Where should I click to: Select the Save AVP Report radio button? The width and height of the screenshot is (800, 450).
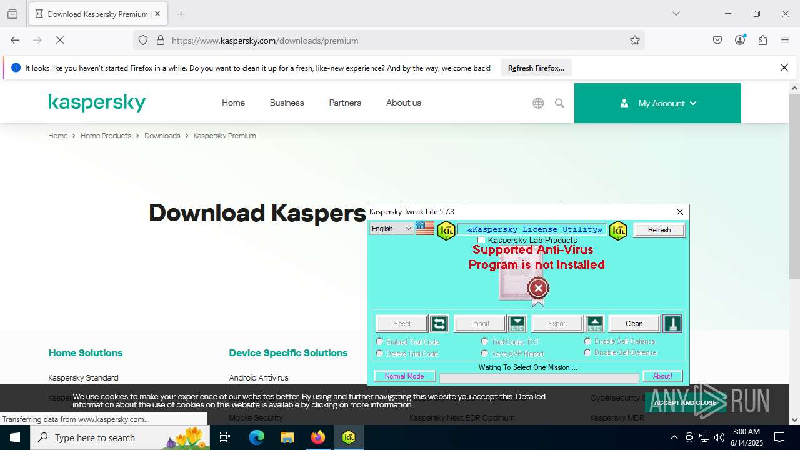[x=484, y=353]
